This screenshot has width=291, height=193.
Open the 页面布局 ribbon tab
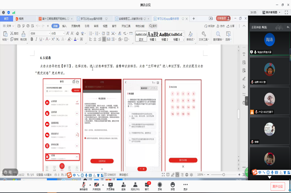coord(76,26)
